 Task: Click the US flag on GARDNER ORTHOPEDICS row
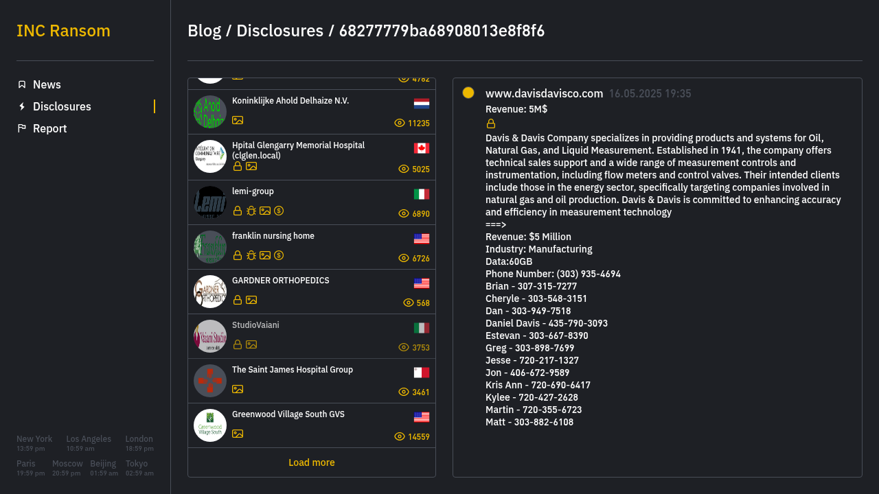click(422, 283)
